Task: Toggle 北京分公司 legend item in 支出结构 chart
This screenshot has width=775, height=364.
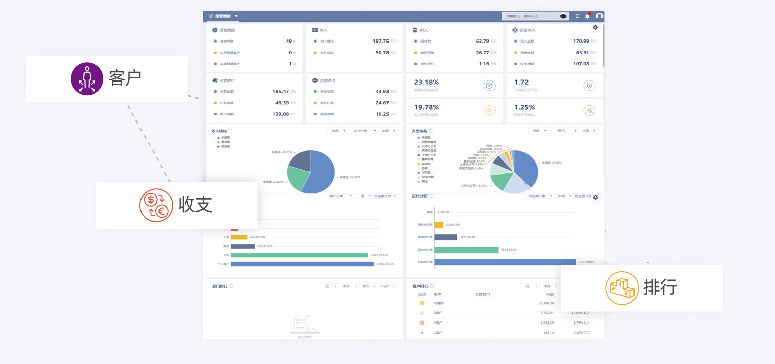Action: click(x=425, y=146)
